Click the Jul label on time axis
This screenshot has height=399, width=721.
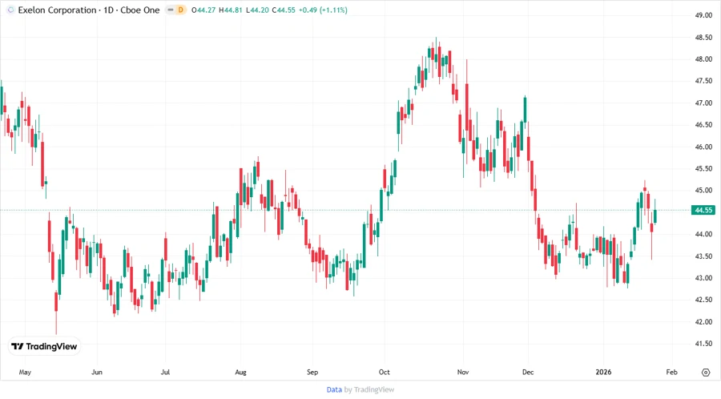(165, 373)
